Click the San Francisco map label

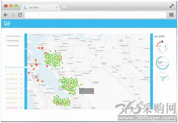[x=34, y=64]
